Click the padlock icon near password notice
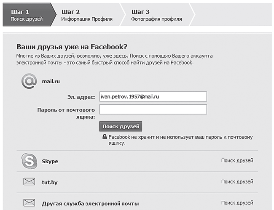The height and width of the screenshot is (210, 274). pyautogui.click(x=104, y=137)
